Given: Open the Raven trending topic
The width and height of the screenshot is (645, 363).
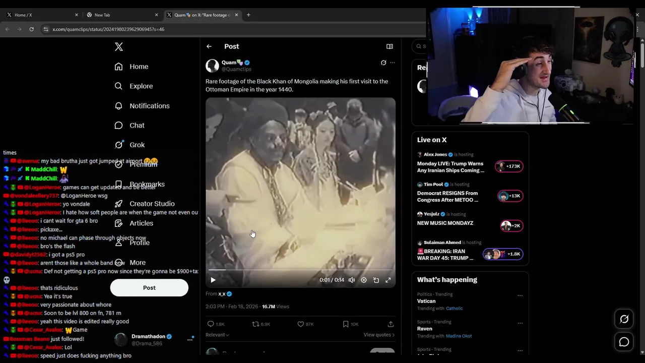Looking at the screenshot, I should (425, 329).
